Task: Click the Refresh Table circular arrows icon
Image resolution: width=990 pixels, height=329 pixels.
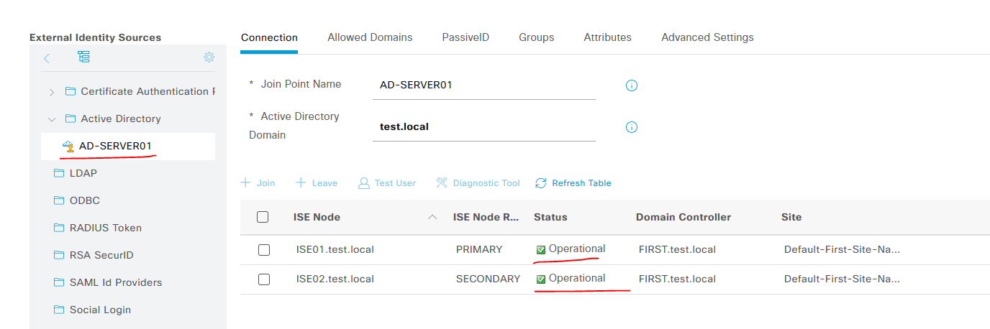Action: pos(541,183)
